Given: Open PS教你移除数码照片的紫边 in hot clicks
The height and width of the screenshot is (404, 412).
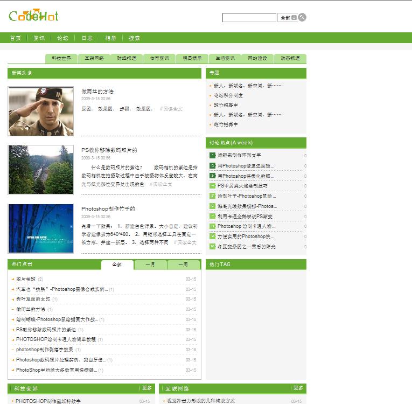Looking at the screenshot, I should coord(46,330).
